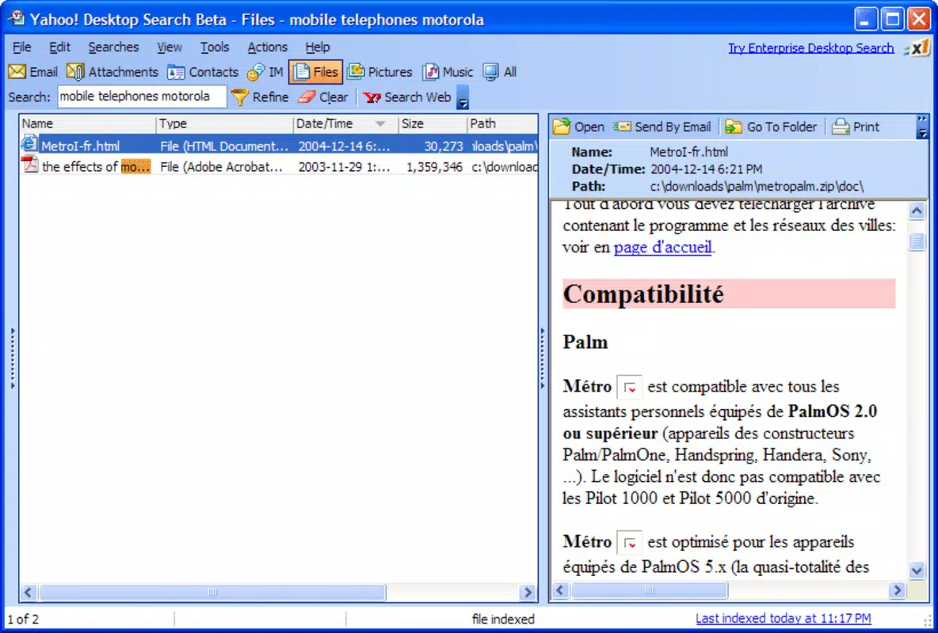Image resolution: width=938 pixels, height=633 pixels.
Task: Click the PDF icon of the effects file
Action: 29,165
